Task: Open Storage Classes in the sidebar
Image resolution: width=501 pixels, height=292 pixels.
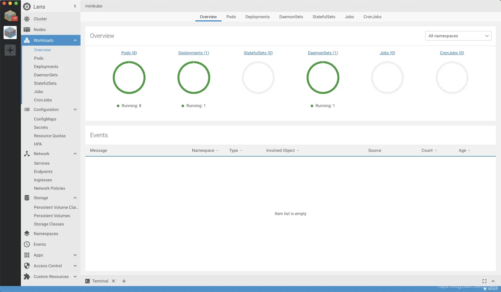Action: (49, 224)
